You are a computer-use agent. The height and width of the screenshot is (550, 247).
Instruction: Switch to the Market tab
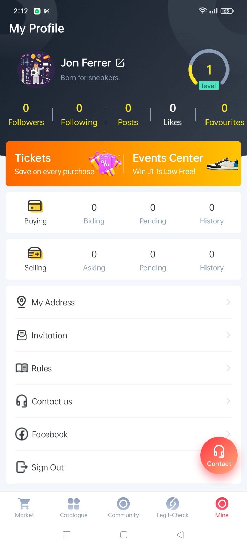click(24, 508)
